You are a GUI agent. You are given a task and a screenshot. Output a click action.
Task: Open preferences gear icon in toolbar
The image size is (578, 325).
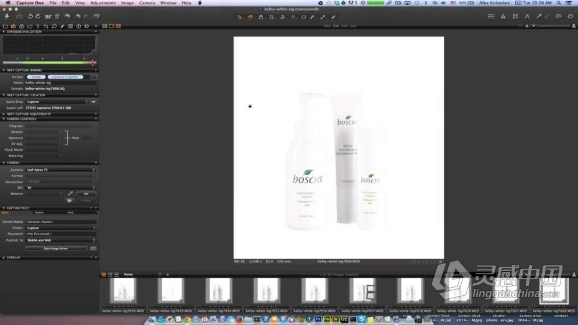click(x=571, y=17)
